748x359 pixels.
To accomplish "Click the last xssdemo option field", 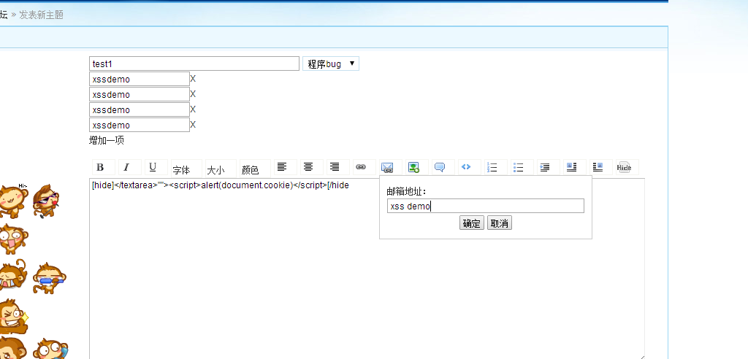I will (x=140, y=125).
